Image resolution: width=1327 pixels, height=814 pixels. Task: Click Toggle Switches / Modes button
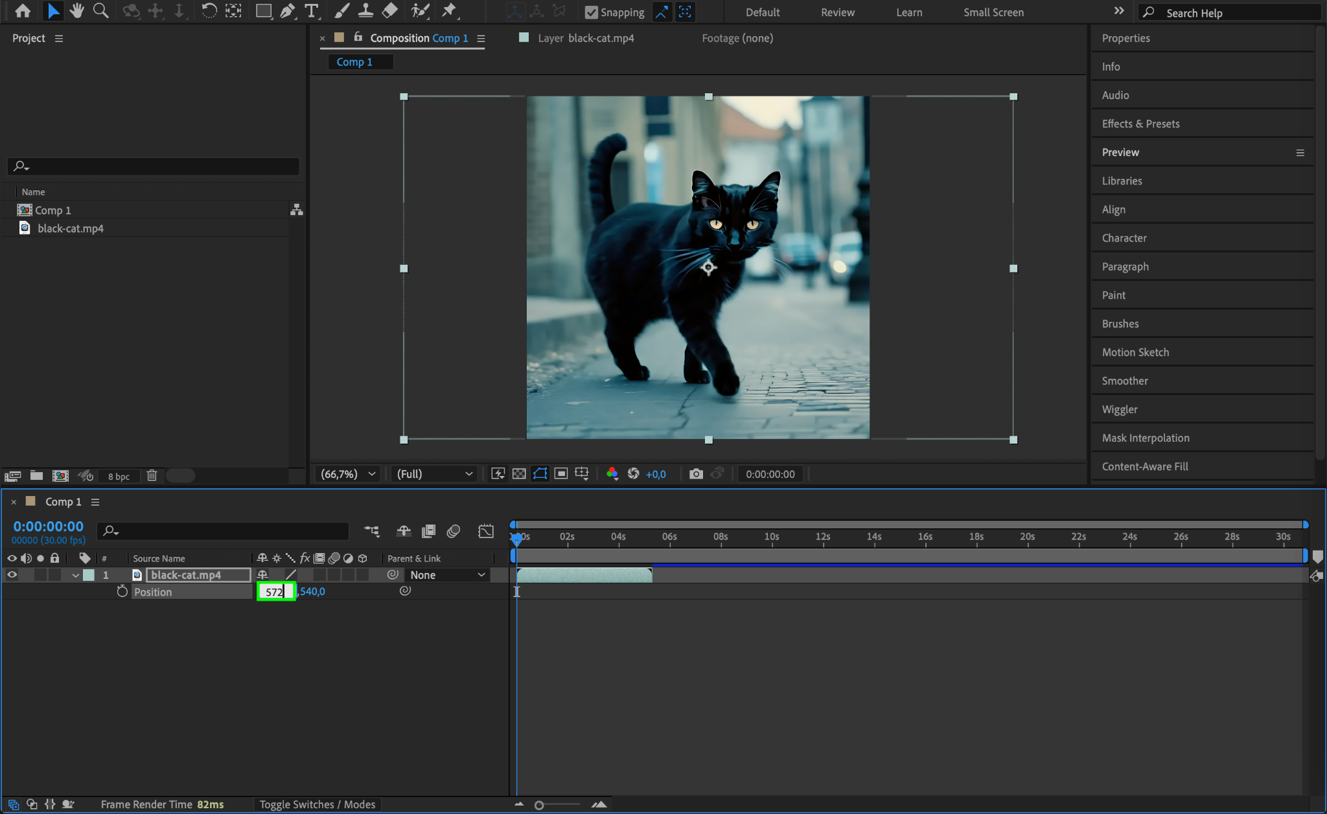(317, 804)
